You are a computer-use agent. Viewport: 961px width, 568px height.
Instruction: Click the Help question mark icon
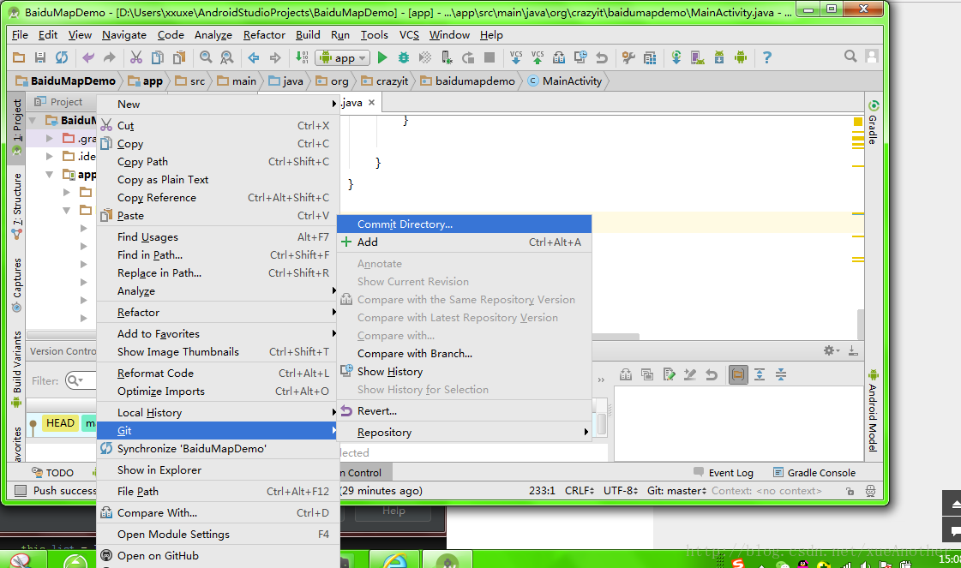[766, 57]
